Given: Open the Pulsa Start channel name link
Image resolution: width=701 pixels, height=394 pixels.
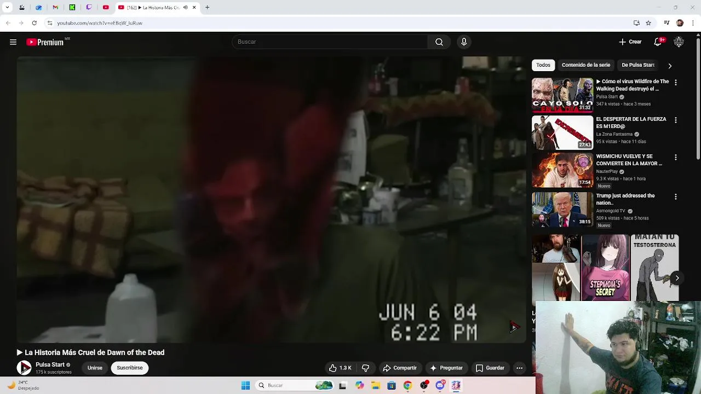Looking at the screenshot, I should coord(50,364).
